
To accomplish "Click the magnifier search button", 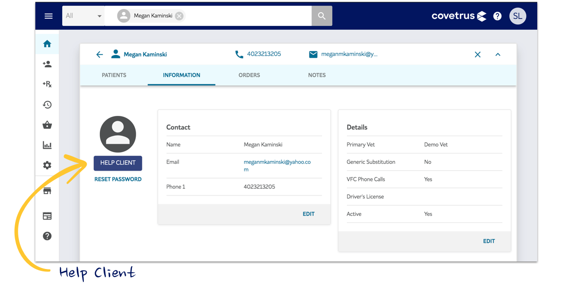I will [x=322, y=16].
